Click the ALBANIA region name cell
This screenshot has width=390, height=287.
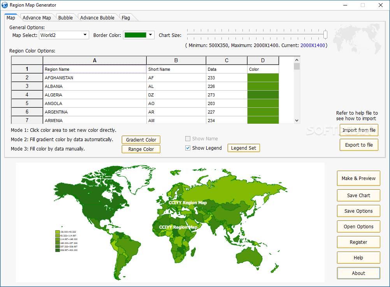coord(95,86)
